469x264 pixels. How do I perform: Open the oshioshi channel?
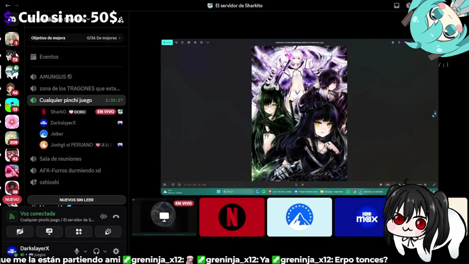coord(76,182)
